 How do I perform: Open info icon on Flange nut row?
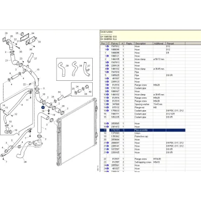[107, 107]
